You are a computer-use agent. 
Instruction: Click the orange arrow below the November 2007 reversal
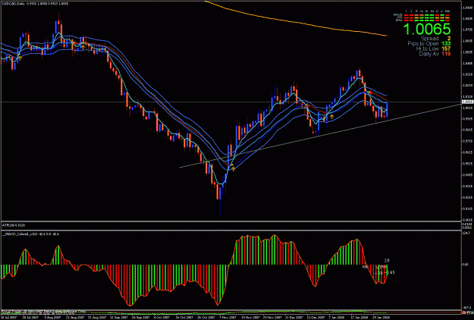[x=233, y=168]
